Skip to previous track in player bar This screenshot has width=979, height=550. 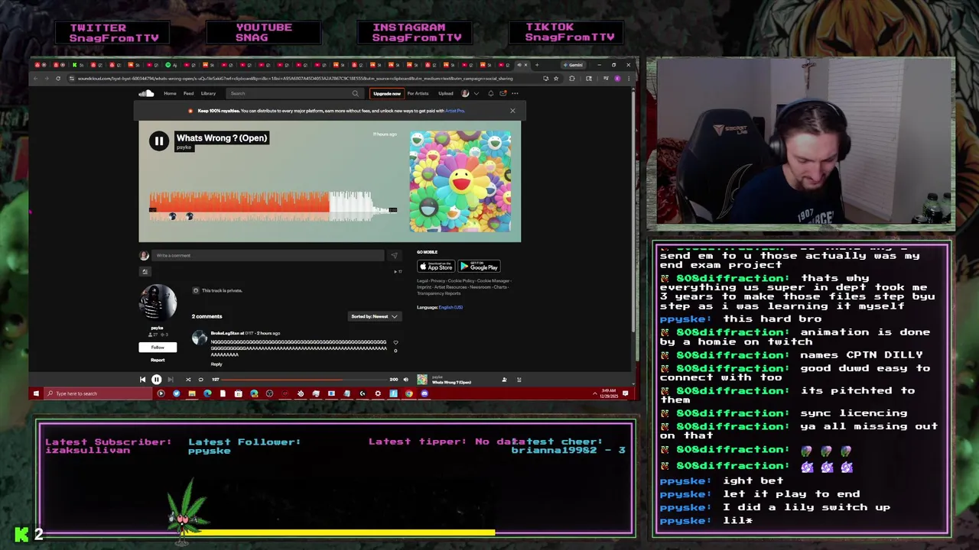[142, 380]
